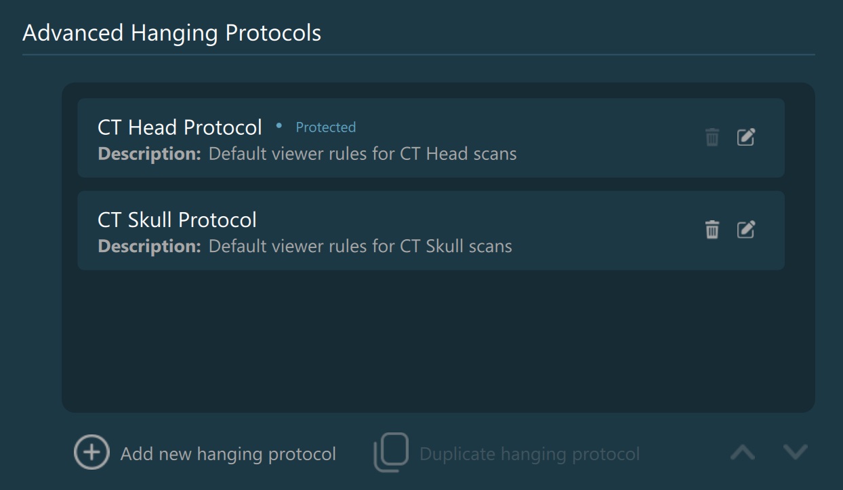843x490 pixels.
Task: Select the CT Head Protocol title
Action: (180, 127)
